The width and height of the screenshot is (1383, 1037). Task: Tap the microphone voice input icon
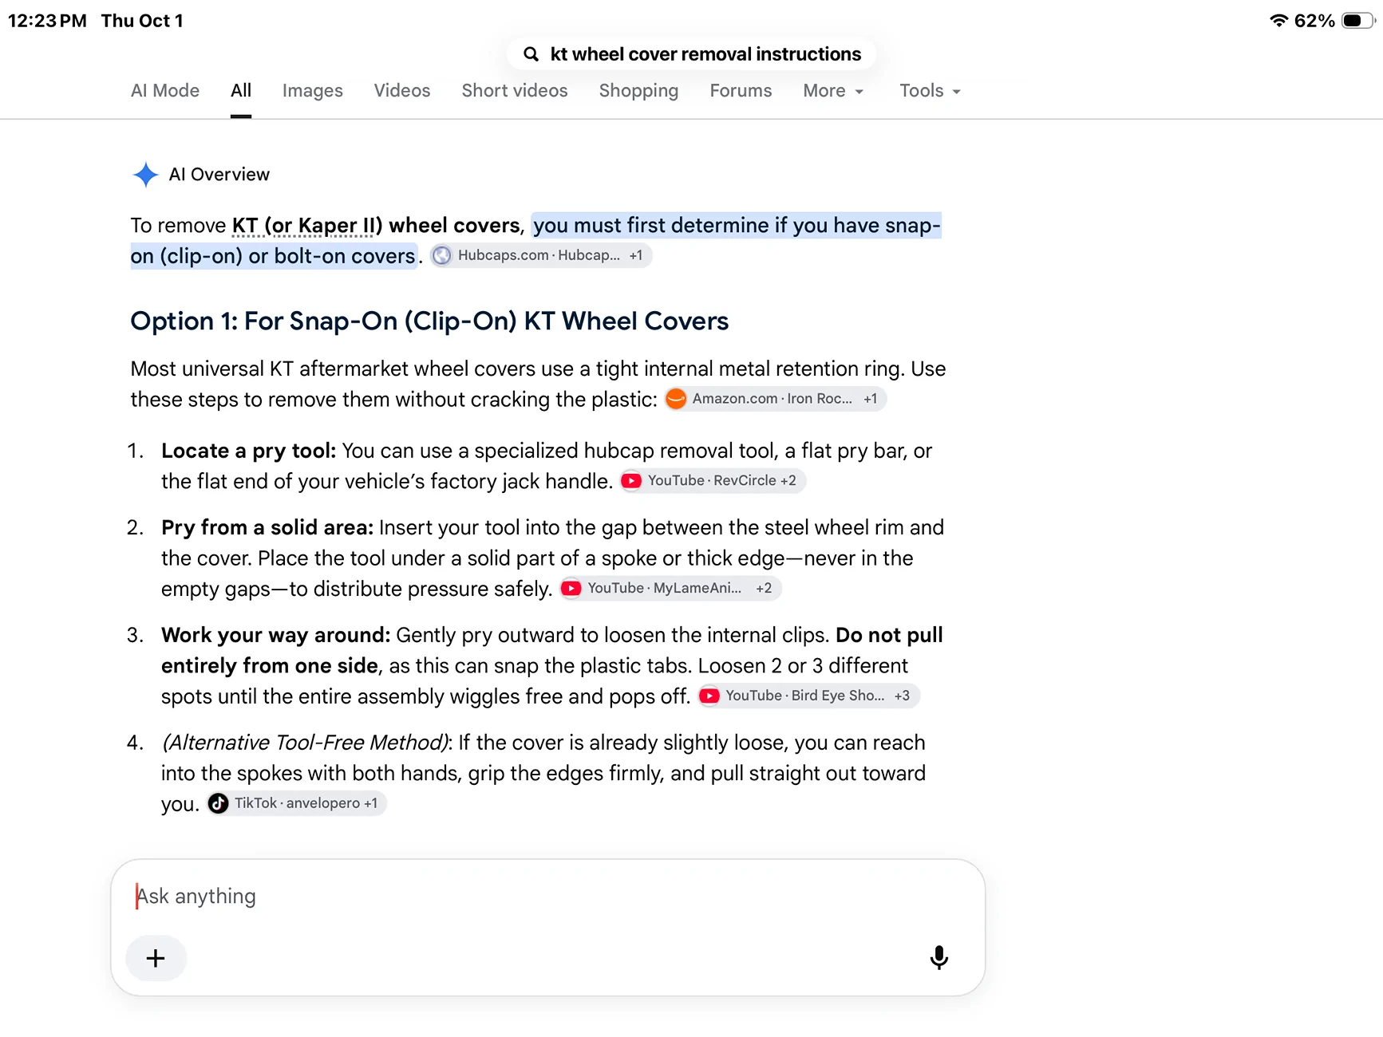[939, 957]
